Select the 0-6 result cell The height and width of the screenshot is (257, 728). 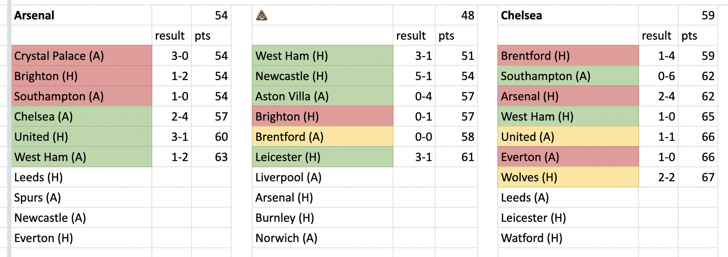click(666, 76)
